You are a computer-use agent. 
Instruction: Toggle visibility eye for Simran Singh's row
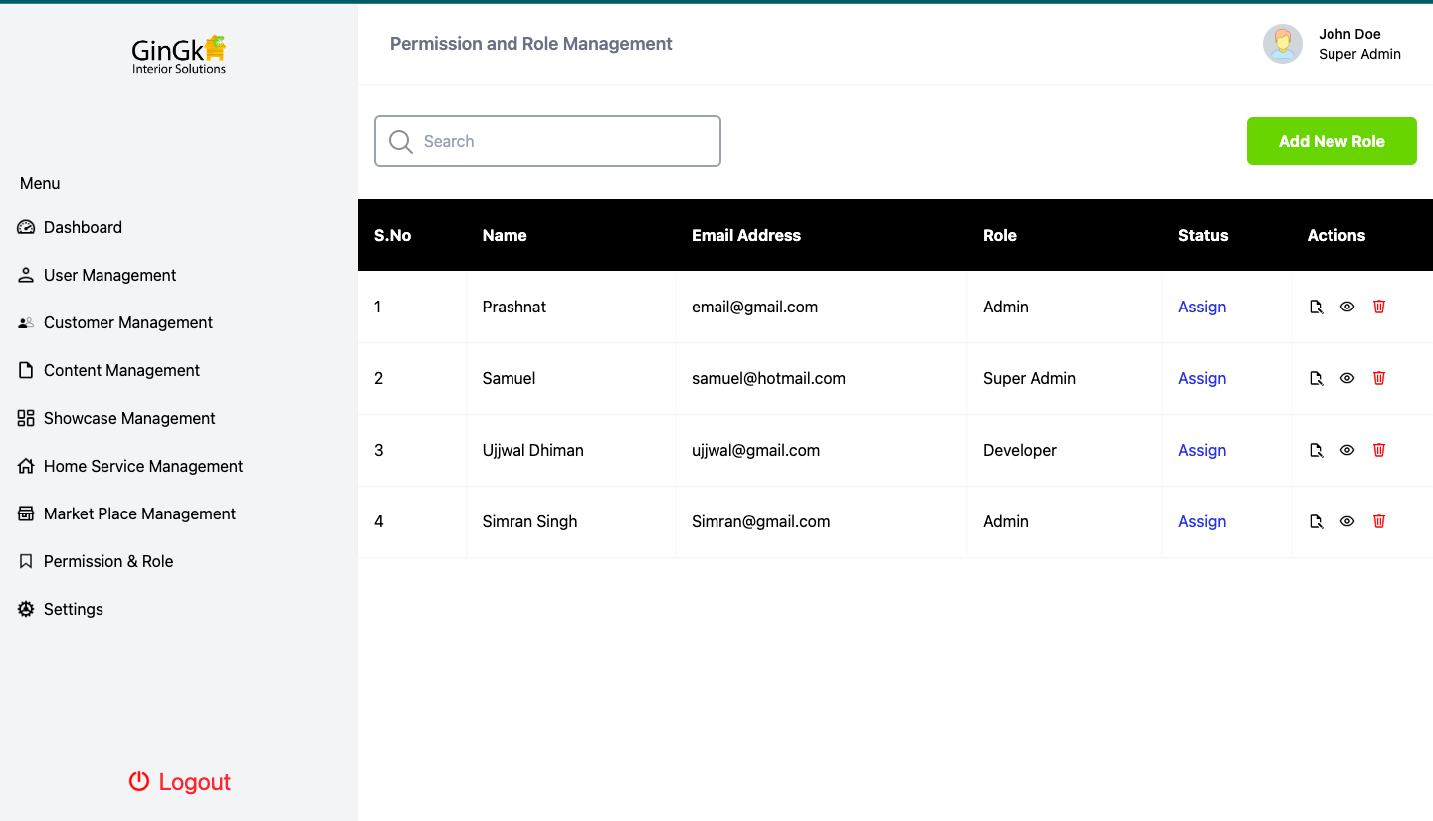[x=1347, y=521]
